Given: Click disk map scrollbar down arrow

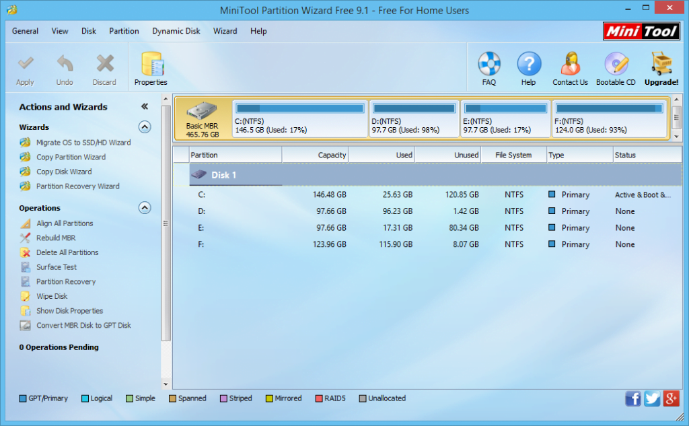Looking at the screenshot, I should (677, 137).
